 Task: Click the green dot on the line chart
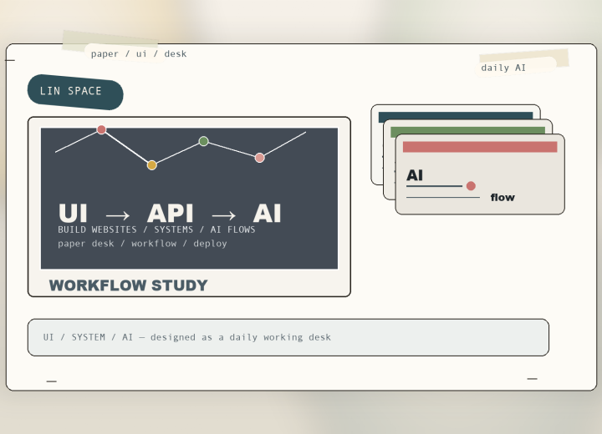coord(204,141)
